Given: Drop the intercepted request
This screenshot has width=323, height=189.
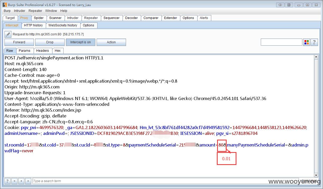Looking at the screenshot, I should click(50, 42).
